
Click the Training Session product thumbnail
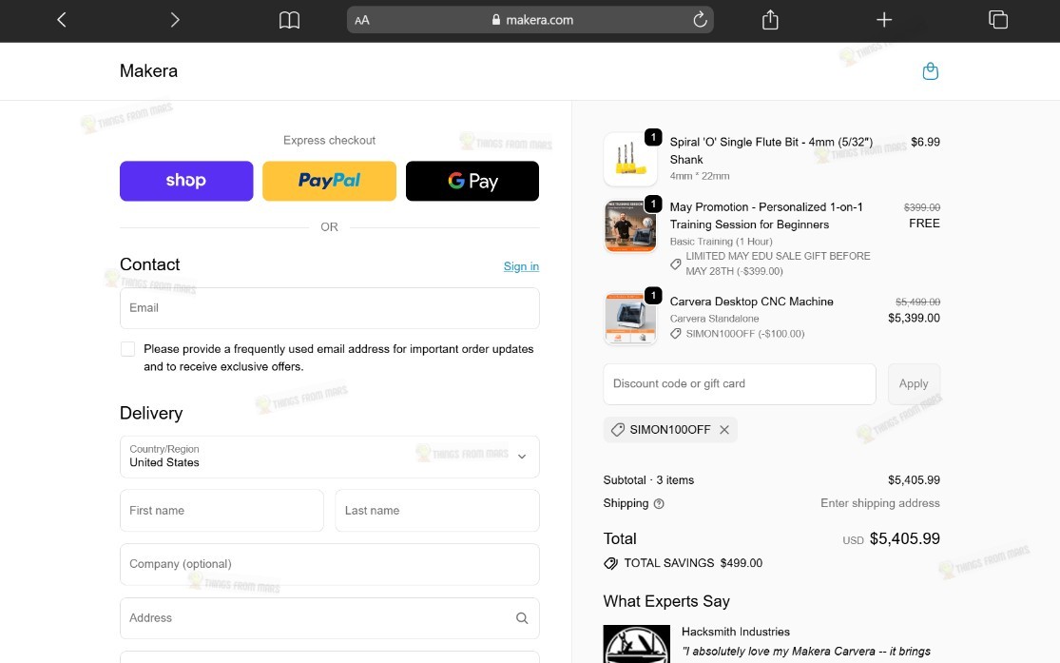pos(630,226)
